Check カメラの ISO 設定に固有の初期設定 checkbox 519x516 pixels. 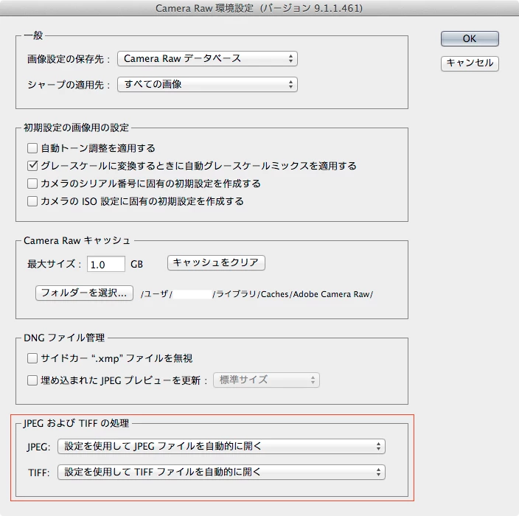[x=32, y=201]
